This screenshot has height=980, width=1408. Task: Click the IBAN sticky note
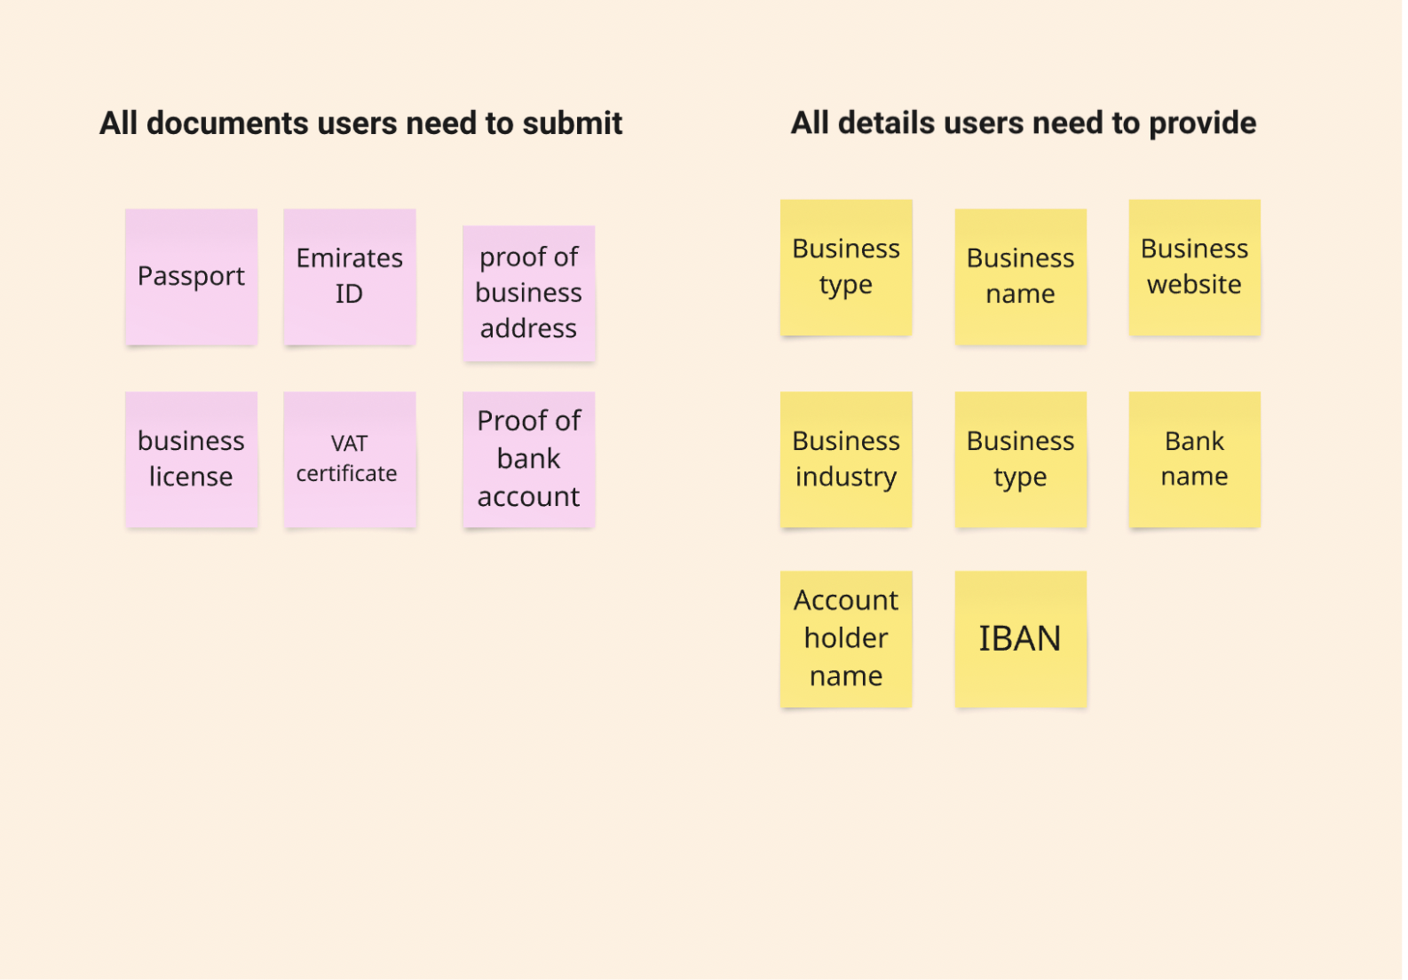1020,638
